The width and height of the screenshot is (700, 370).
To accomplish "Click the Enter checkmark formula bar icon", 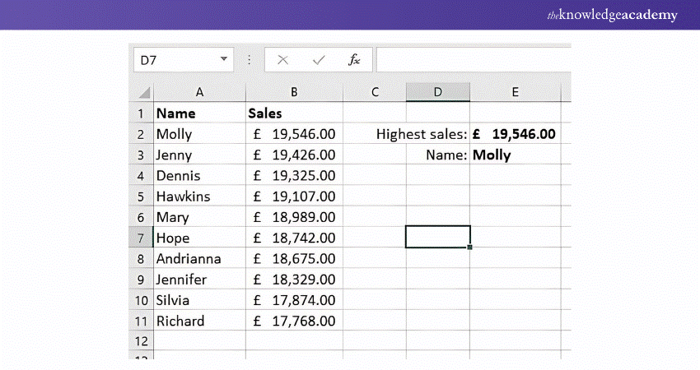I will coord(319,60).
